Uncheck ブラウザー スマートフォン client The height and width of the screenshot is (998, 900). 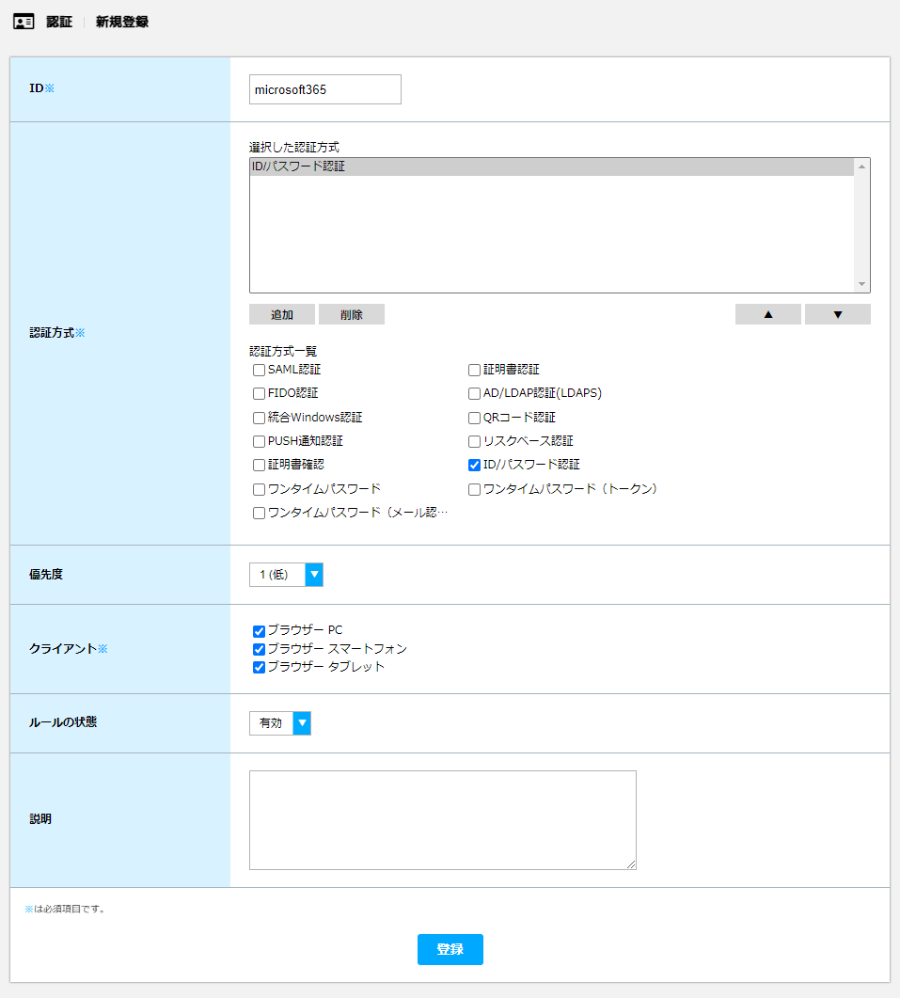click(x=259, y=649)
